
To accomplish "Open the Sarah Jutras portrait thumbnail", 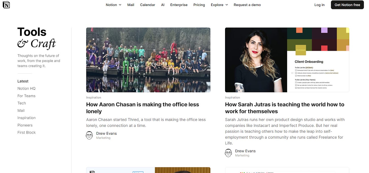I will [287, 60].
